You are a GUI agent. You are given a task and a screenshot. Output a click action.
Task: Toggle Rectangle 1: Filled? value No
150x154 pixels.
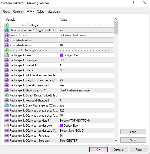click(x=86, y=70)
